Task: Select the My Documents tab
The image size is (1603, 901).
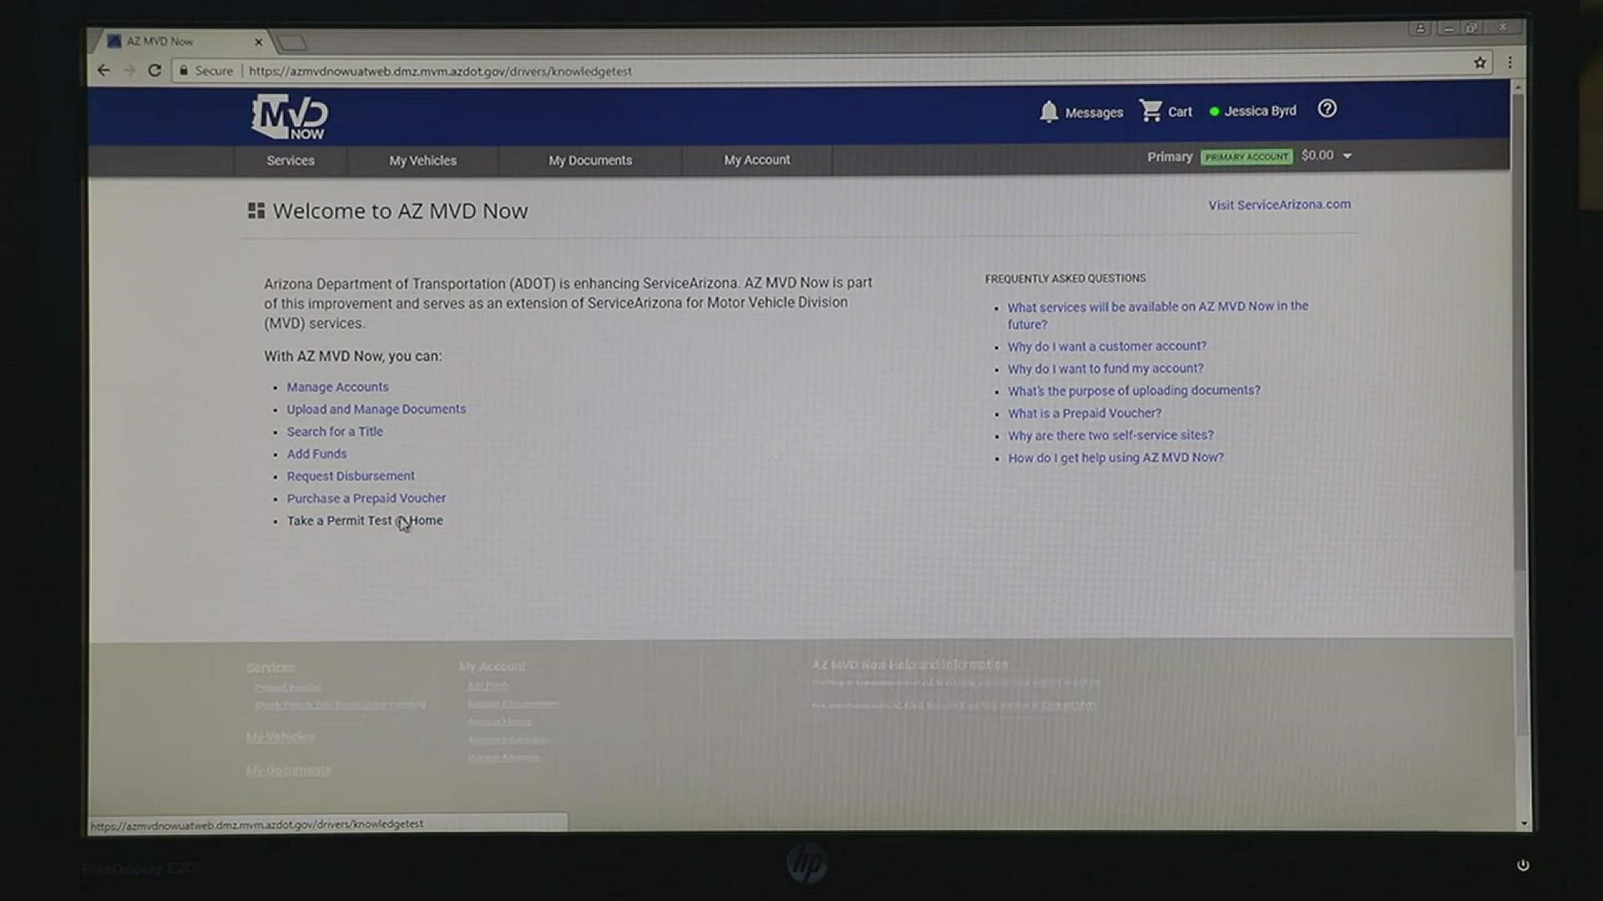Action: click(x=590, y=159)
